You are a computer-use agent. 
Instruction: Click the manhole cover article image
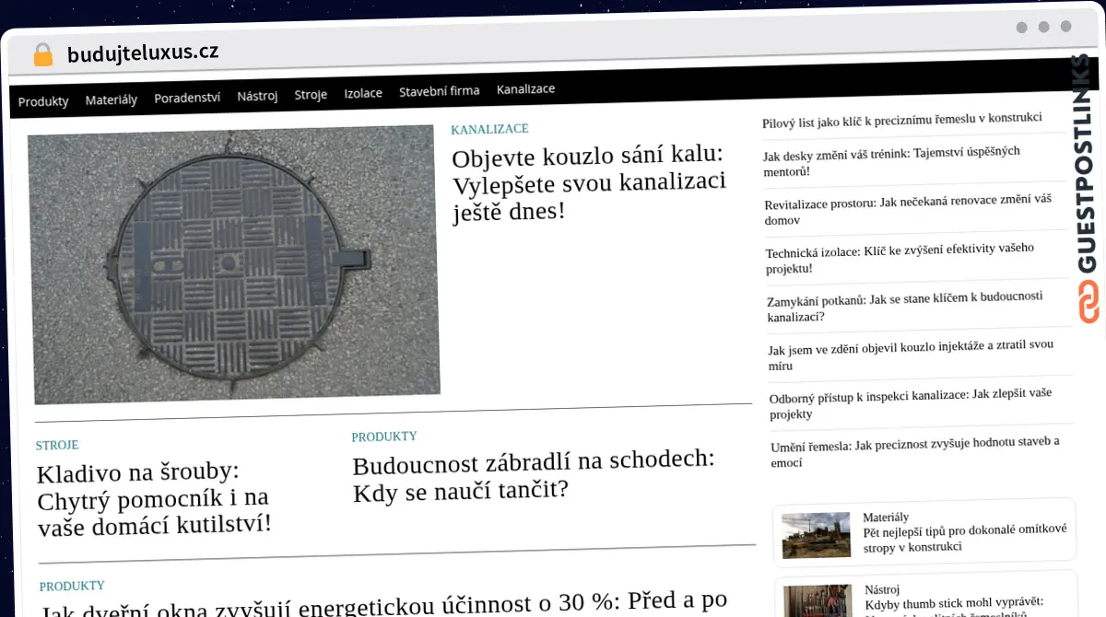pyautogui.click(x=233, y=264)
